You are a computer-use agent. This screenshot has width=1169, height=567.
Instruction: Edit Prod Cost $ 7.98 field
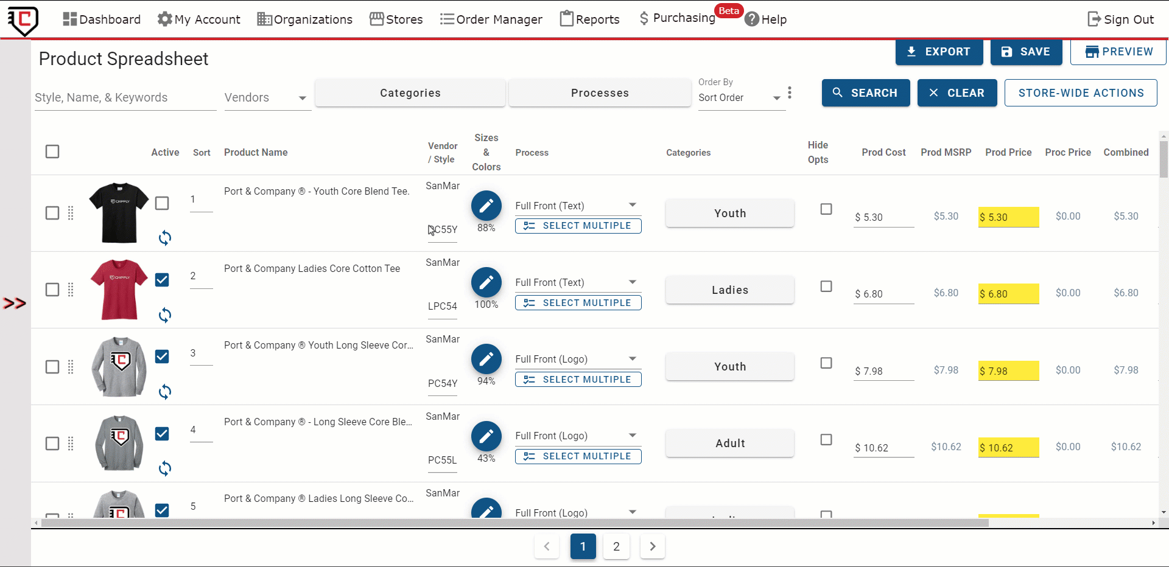(x=883, y=371)
